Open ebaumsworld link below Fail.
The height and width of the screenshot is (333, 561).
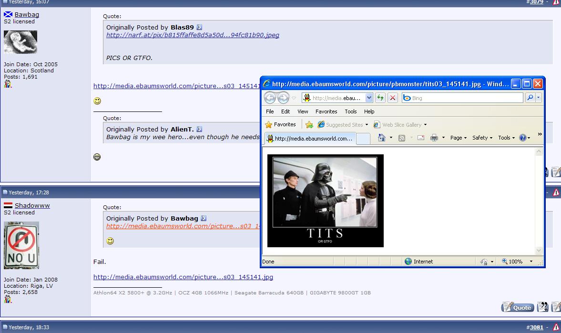[x=183, y=277]
